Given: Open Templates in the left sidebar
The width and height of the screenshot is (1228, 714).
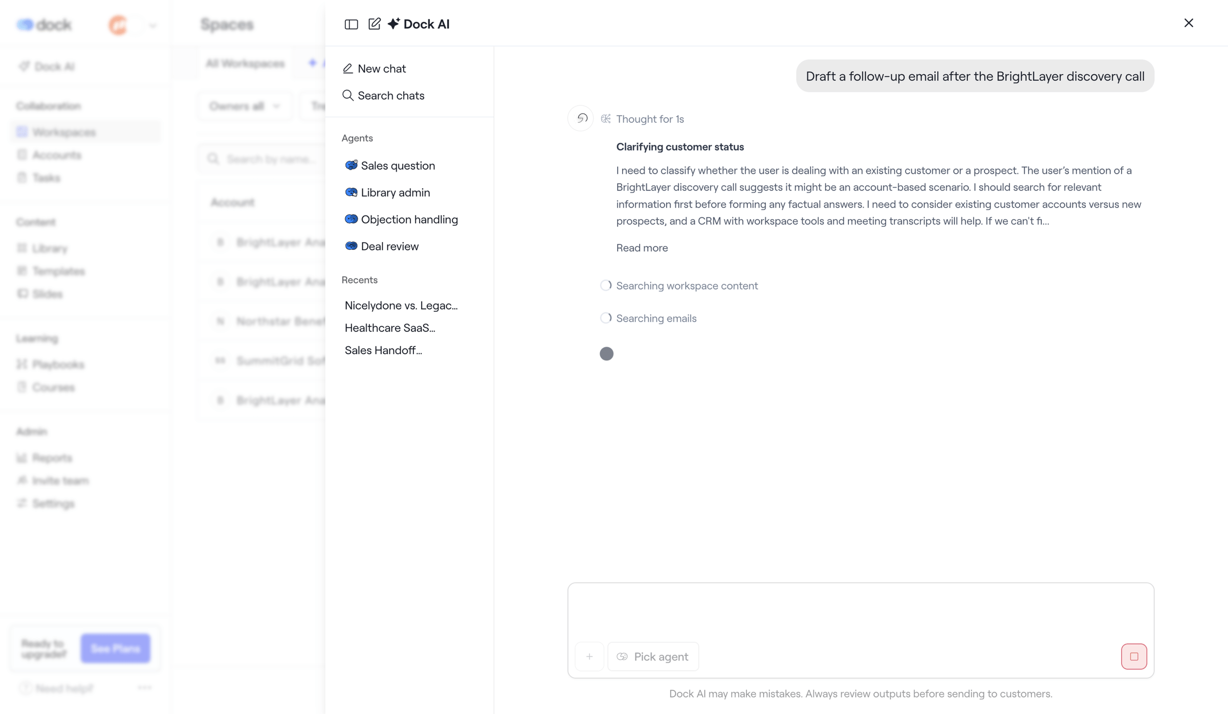Looking at the screenshot, I should point(51,271).
